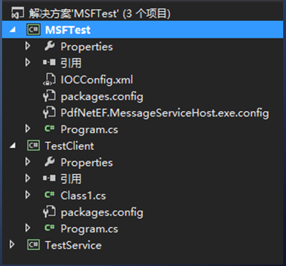
Task: Click the C# file icon of Class1.cs
Action: [50, 195]
